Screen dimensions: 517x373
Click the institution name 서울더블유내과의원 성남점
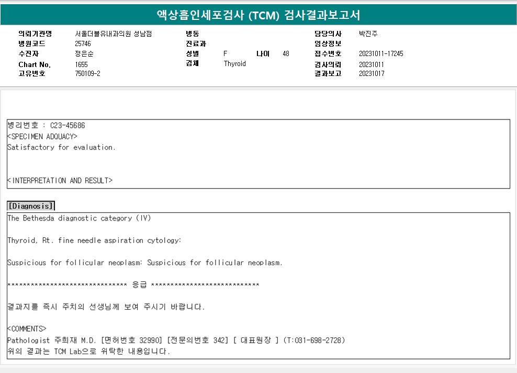[x=114, y=34]
